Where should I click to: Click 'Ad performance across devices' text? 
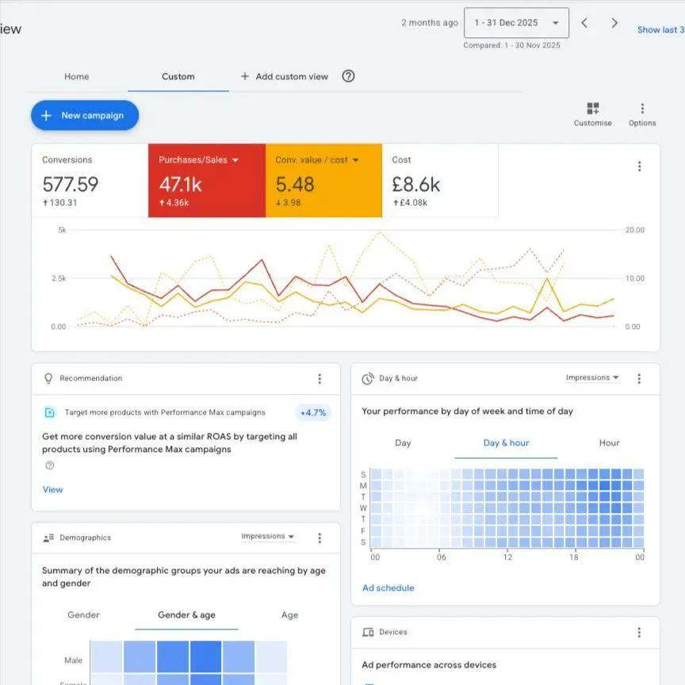[429, 665]
